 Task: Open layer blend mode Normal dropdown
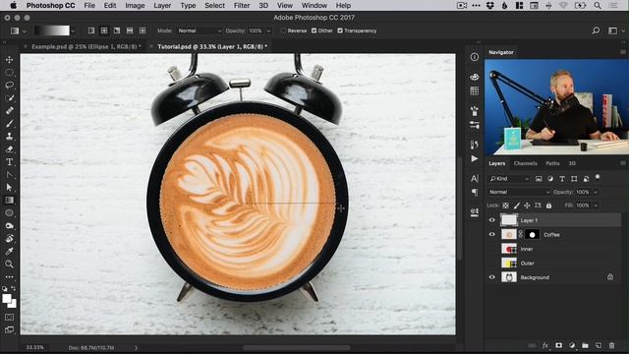click(519, 193)
